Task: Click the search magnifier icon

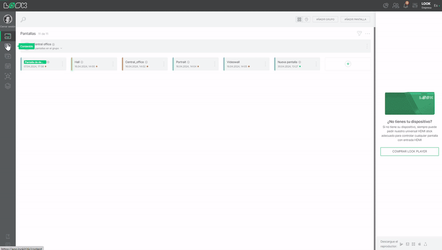Action: (23, 19)
